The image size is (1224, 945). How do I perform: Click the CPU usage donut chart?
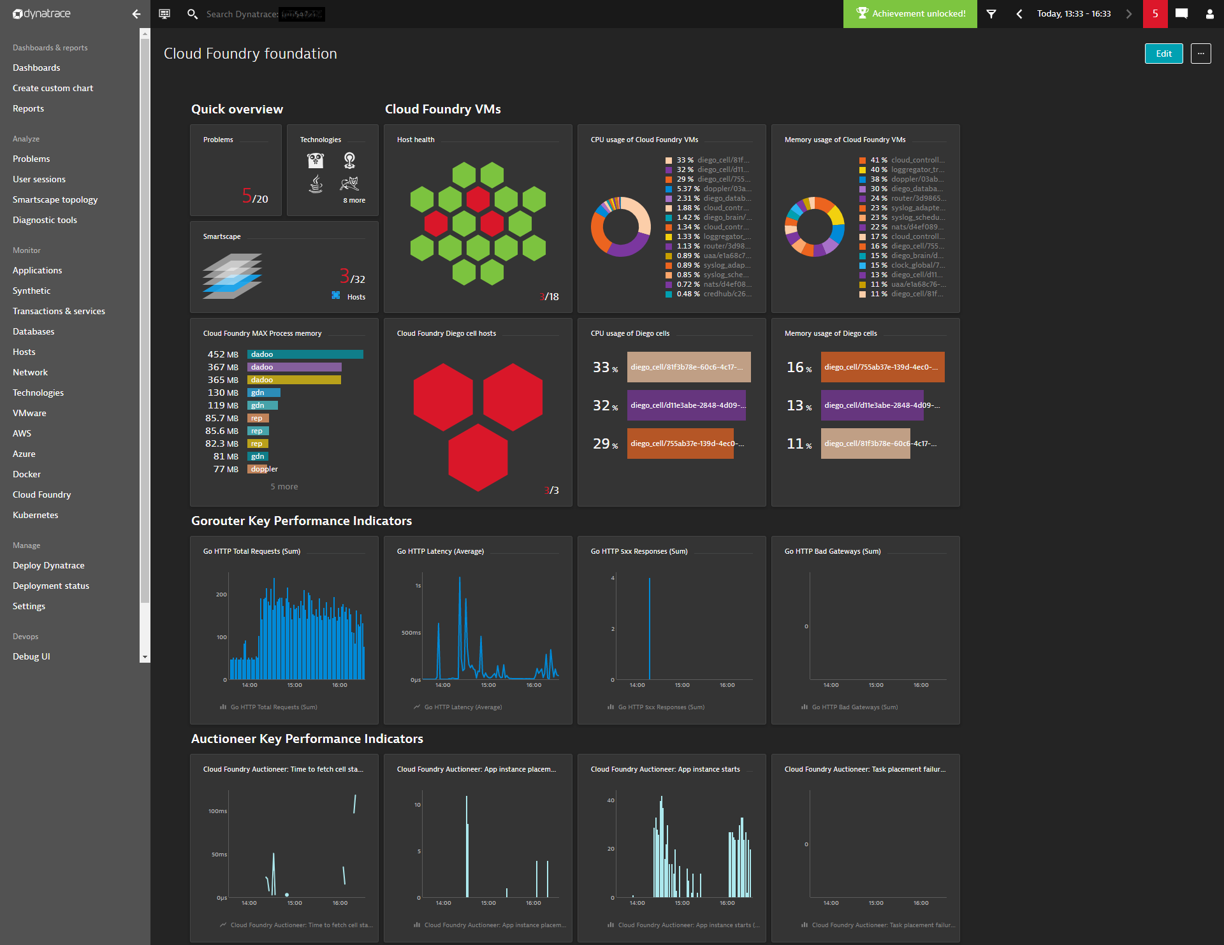pos(621,227)
